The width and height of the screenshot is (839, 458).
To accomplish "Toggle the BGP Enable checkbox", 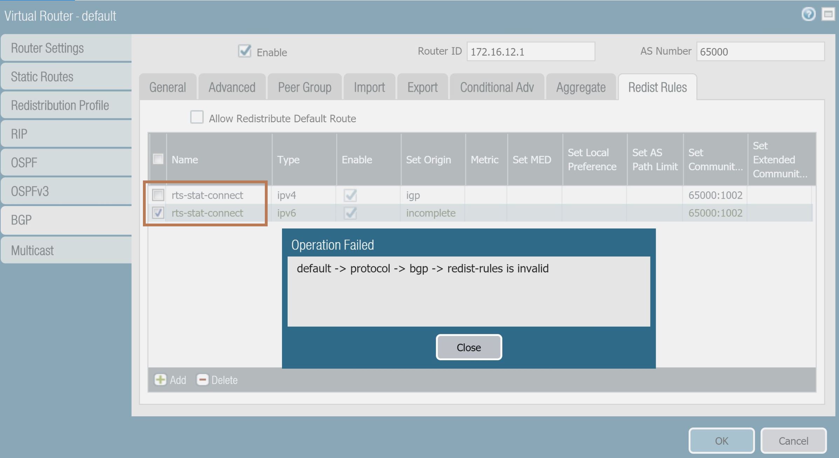I will [245, 51].
